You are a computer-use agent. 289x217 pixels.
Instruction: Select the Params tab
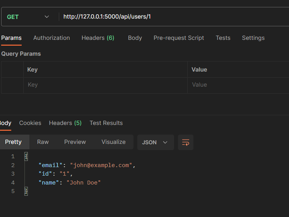11,38
